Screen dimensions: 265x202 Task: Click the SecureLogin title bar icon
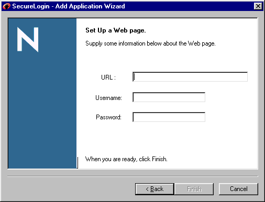pyautogui.click(x=6, y=6)
